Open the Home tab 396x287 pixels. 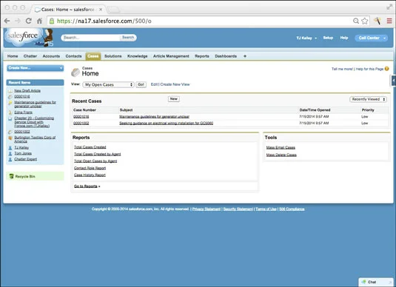(13, 56)
